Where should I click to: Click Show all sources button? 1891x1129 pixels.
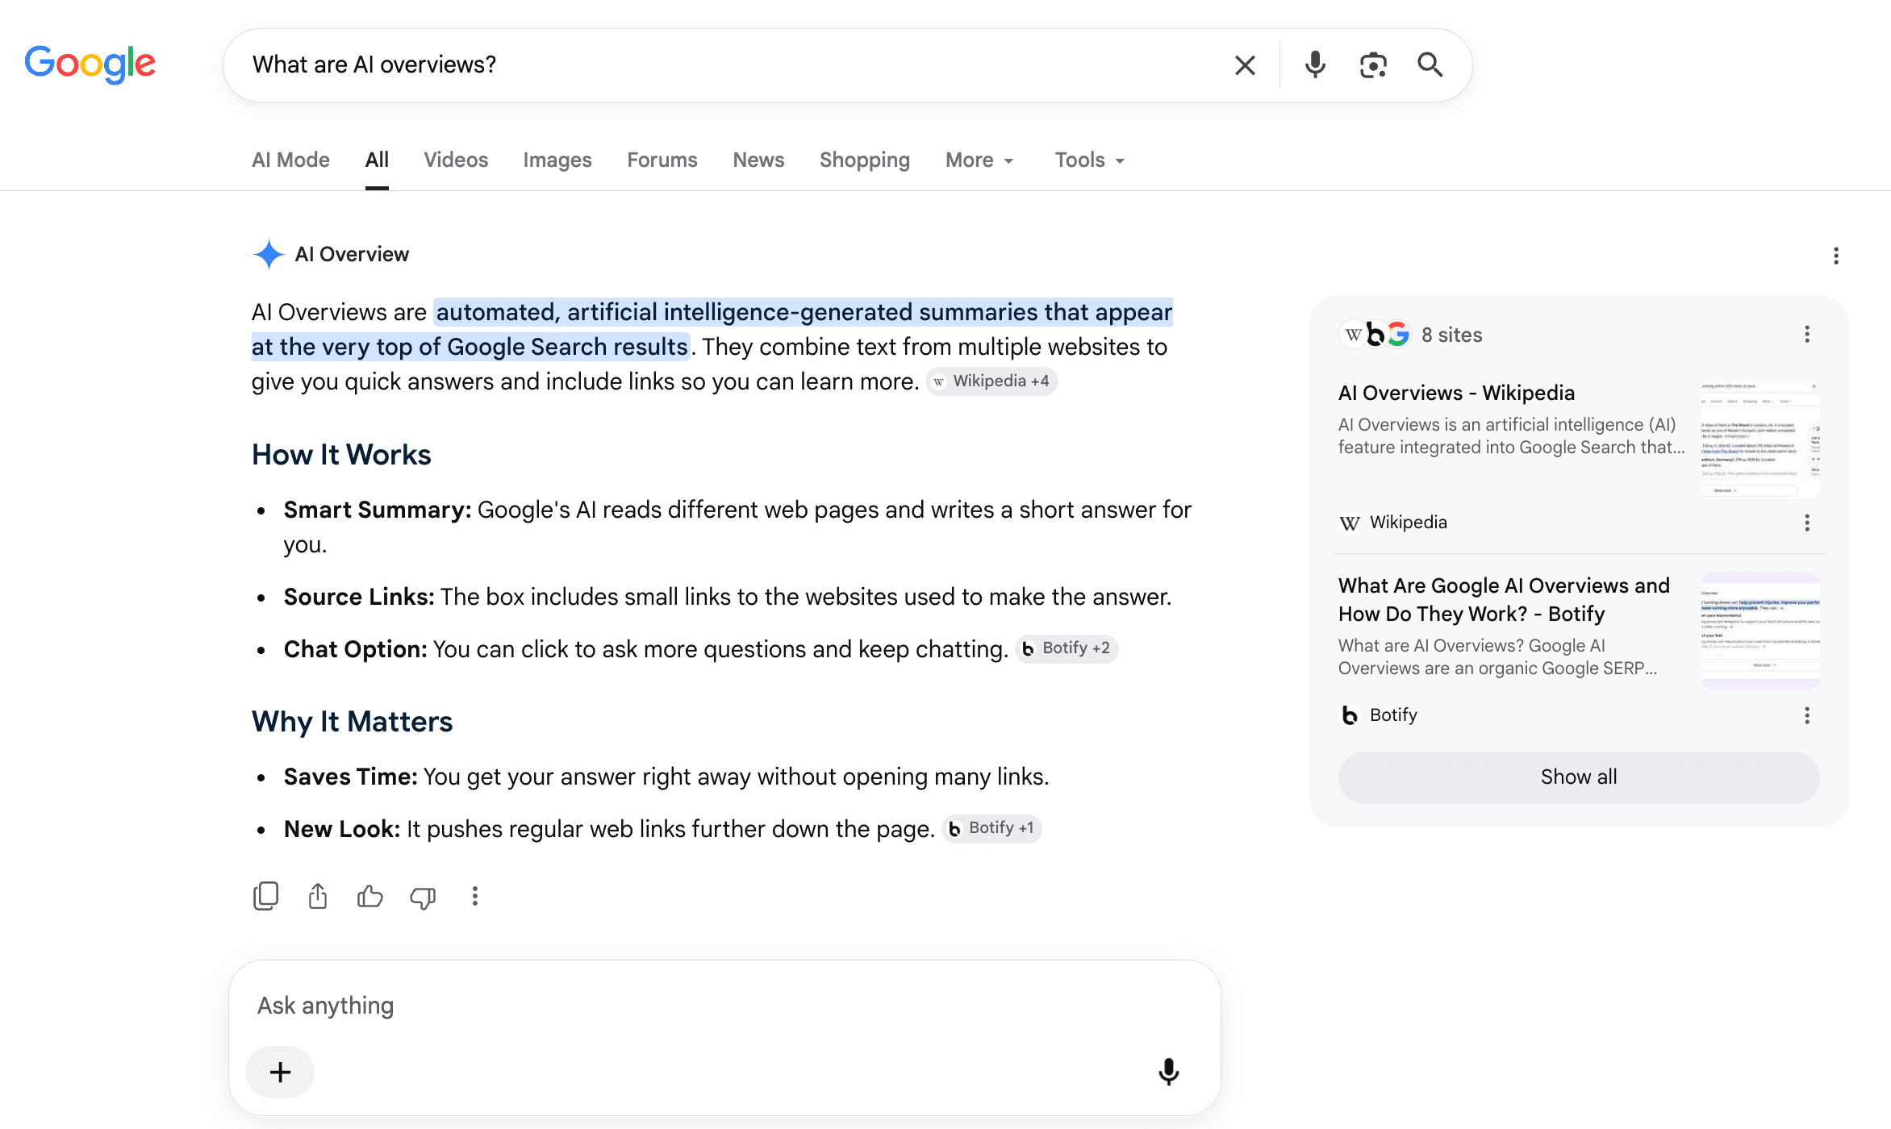[1579, 777]
